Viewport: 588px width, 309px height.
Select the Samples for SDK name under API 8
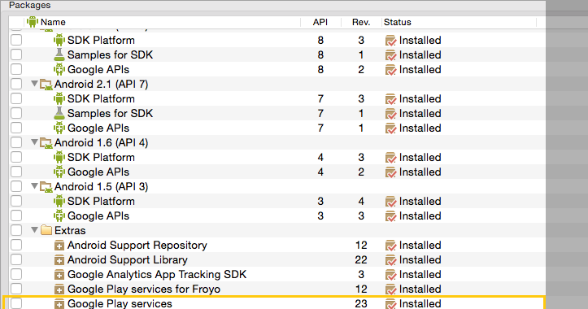(111, 54)
